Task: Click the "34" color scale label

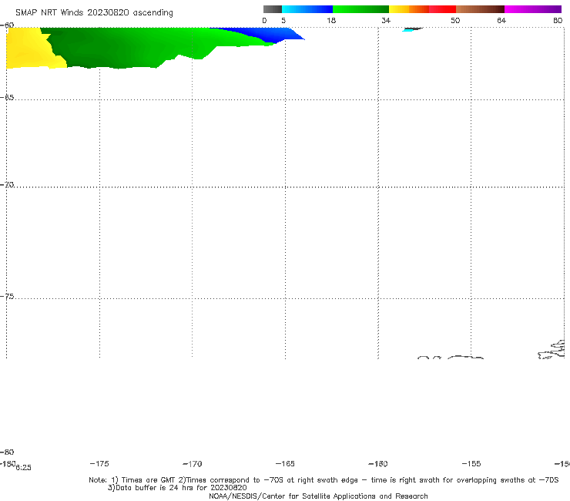Action: tap(386, 20)
